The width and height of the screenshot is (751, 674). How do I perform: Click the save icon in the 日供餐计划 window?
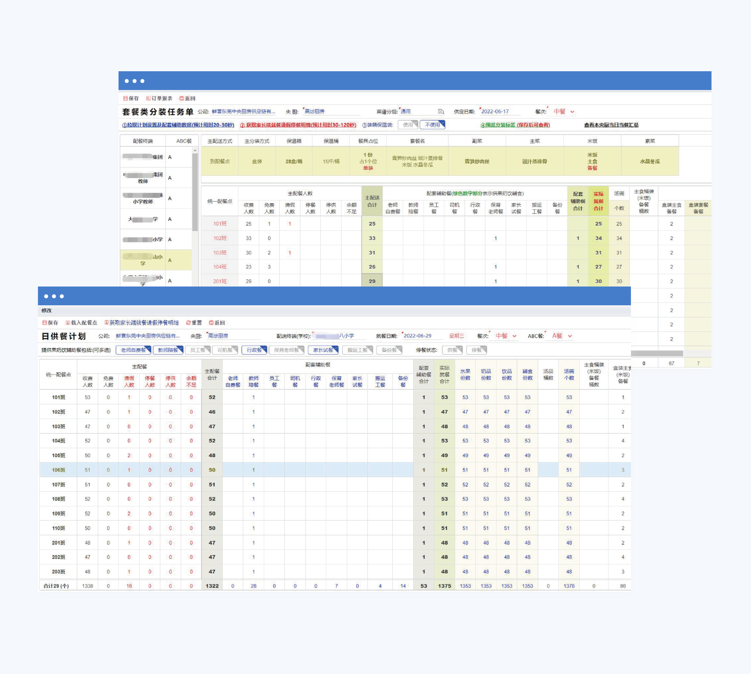click(45, 323)
